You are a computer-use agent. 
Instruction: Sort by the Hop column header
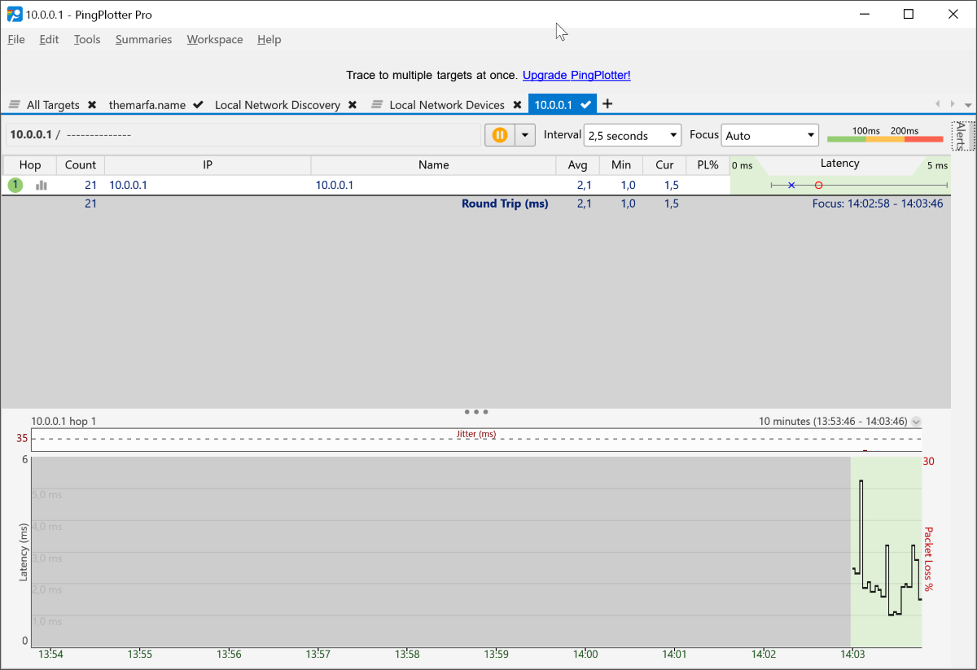(x=30, y=164)
